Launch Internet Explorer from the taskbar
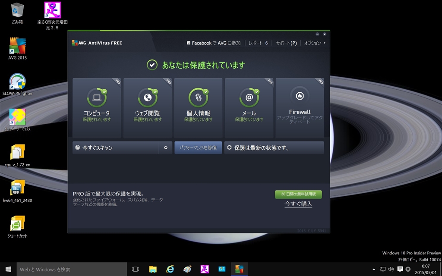 pos(170,269)
